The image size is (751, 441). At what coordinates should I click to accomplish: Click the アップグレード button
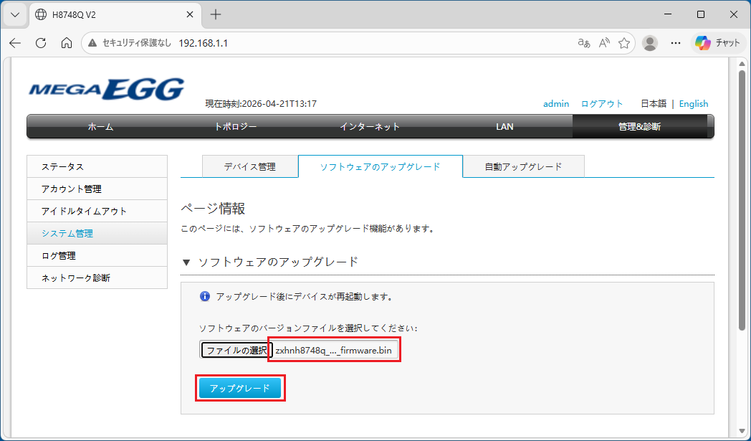(x=240, y=388)
